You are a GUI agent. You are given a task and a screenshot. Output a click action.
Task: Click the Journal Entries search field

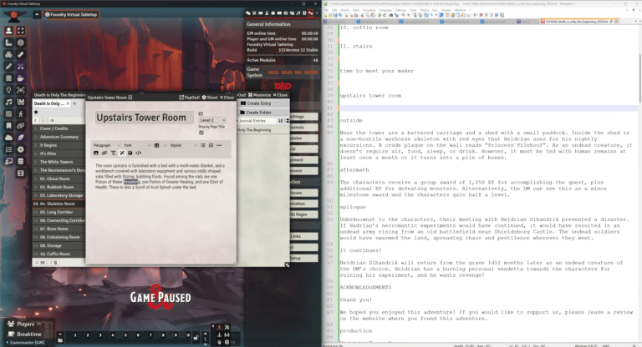click(x=257, y=121)
